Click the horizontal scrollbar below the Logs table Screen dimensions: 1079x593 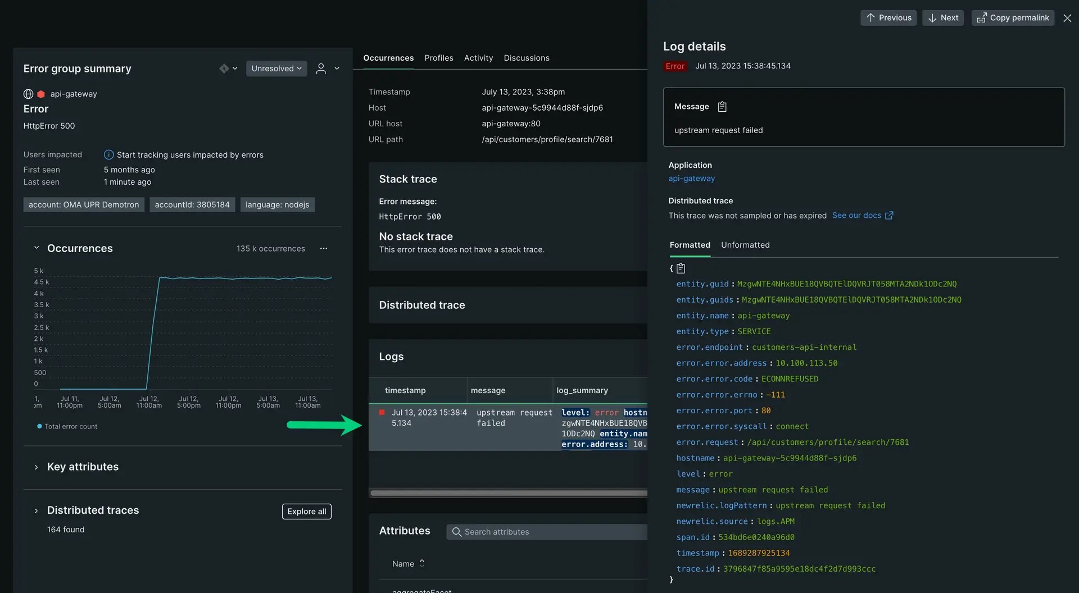[506, 493]
